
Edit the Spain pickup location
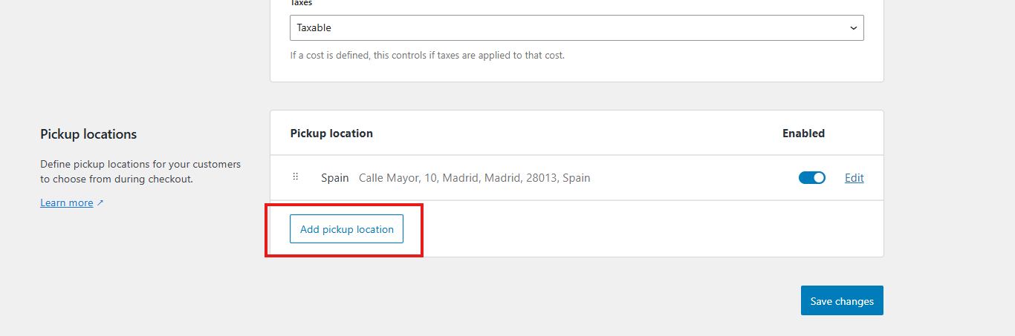pos(854,178)
